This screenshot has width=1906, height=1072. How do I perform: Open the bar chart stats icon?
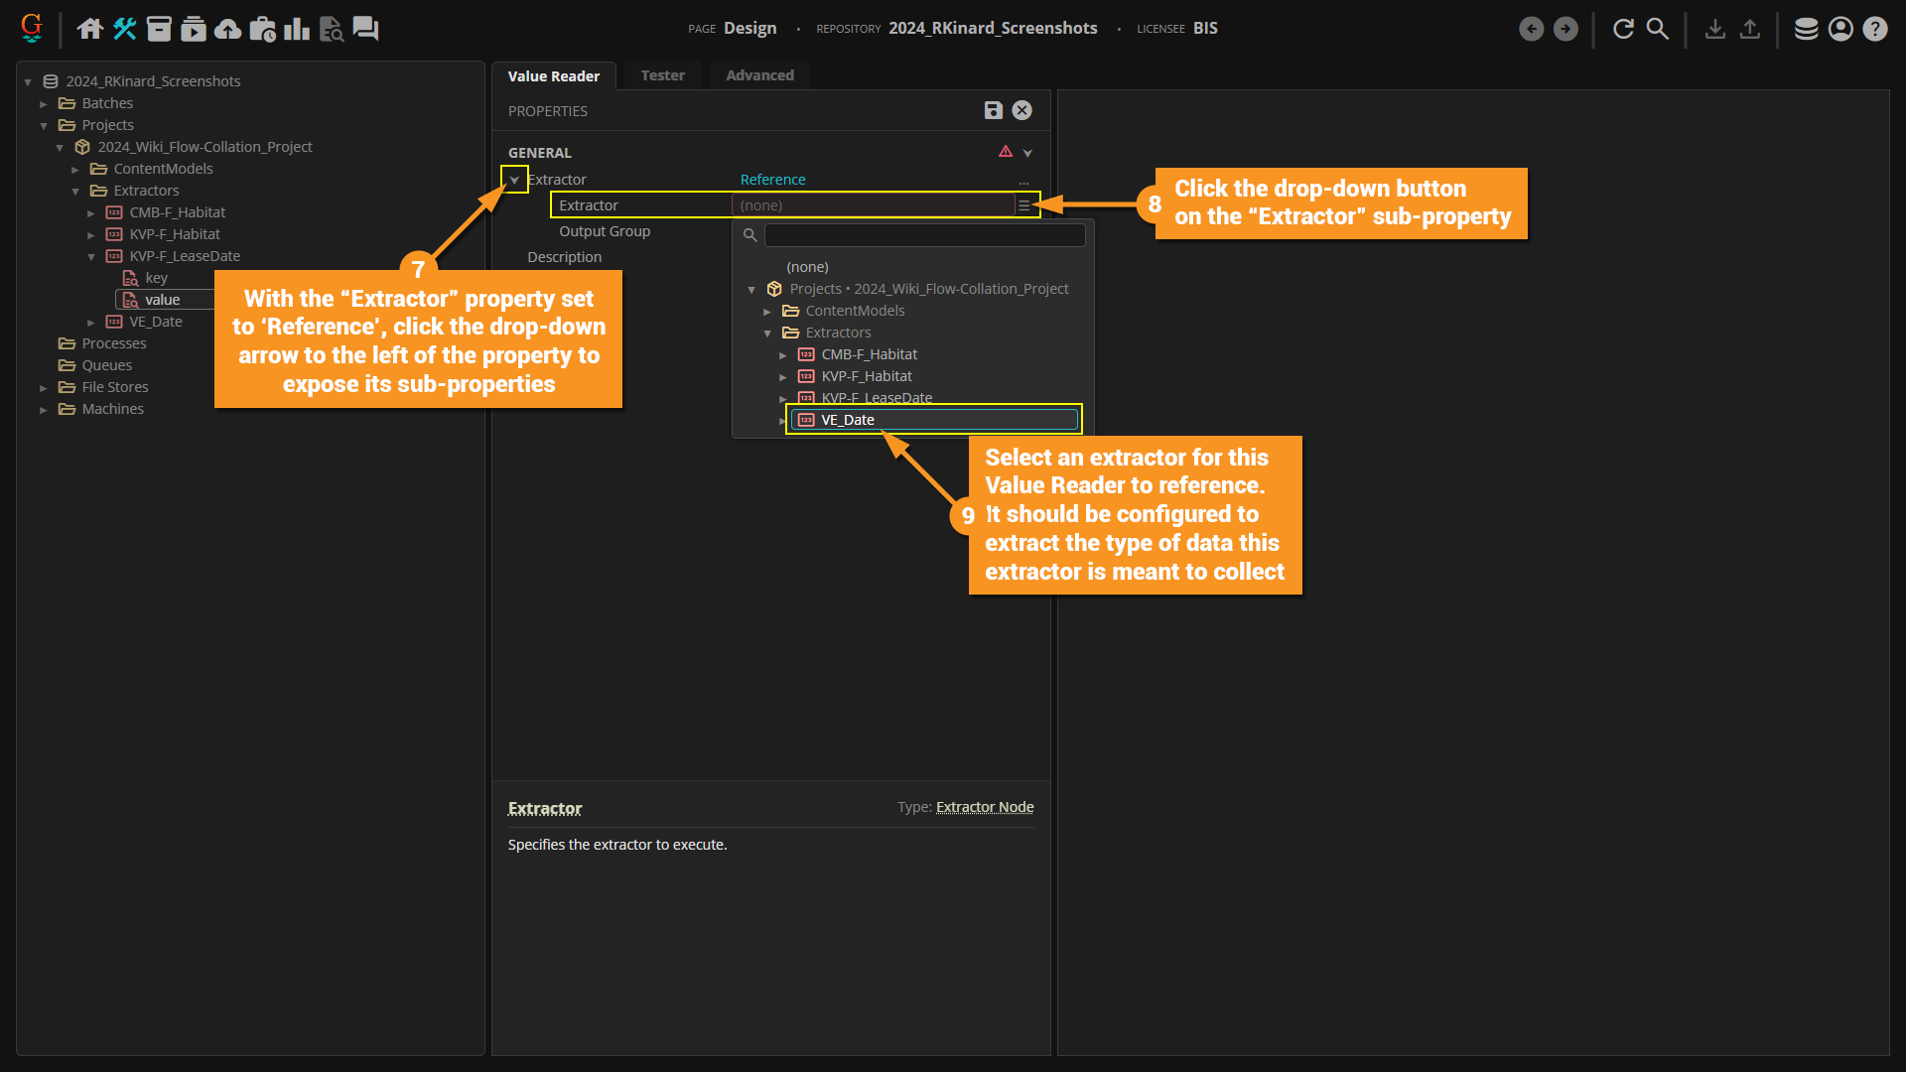296,29
